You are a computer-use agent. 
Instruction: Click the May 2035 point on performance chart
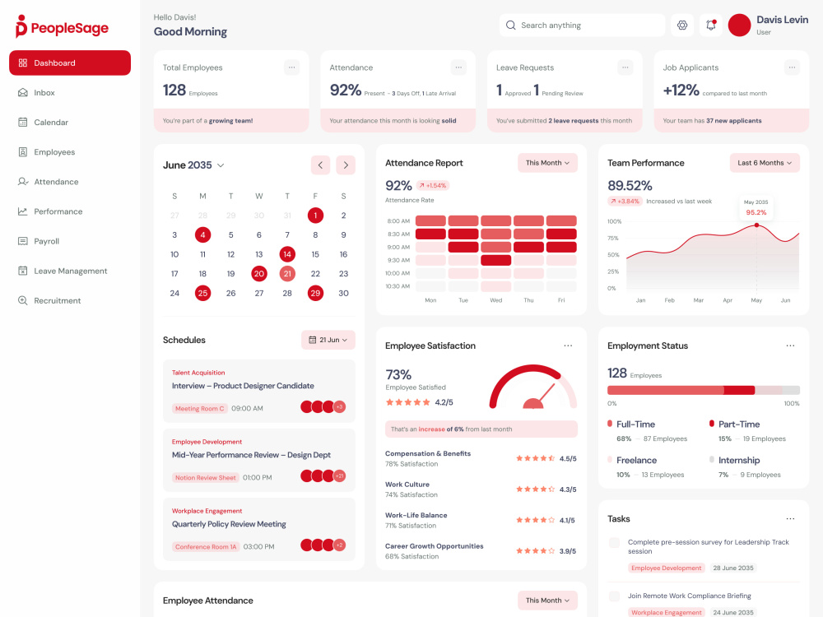click(x=756, y=225)
